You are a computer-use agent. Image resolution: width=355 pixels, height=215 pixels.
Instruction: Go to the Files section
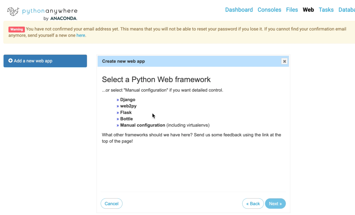(292, 10)
